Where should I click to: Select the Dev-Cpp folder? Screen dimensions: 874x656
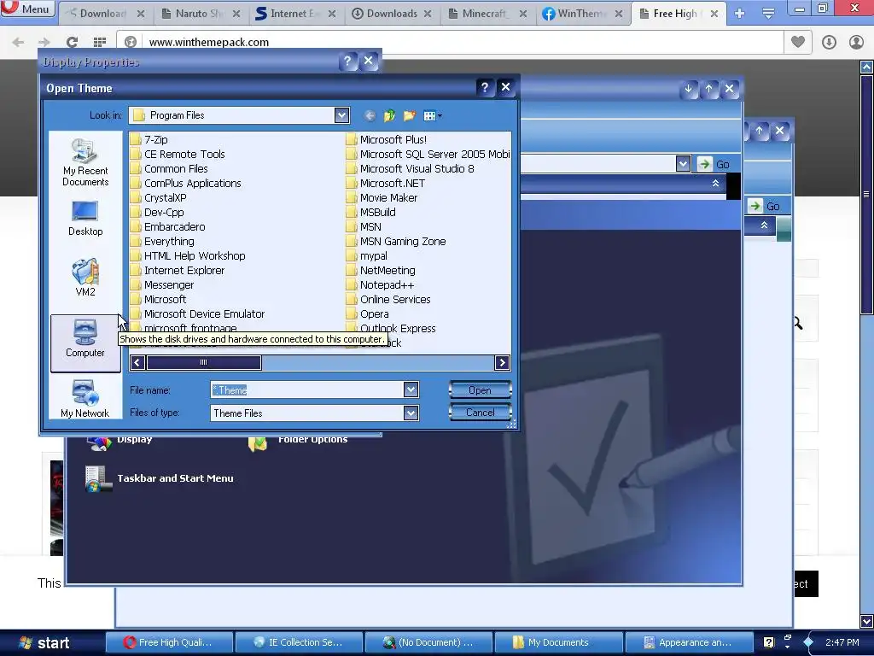point(157,212)
